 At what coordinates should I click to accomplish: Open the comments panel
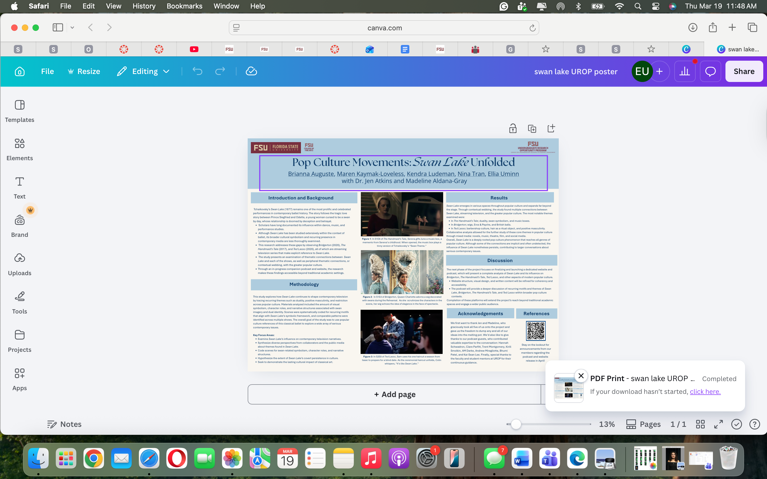(710, 71)
